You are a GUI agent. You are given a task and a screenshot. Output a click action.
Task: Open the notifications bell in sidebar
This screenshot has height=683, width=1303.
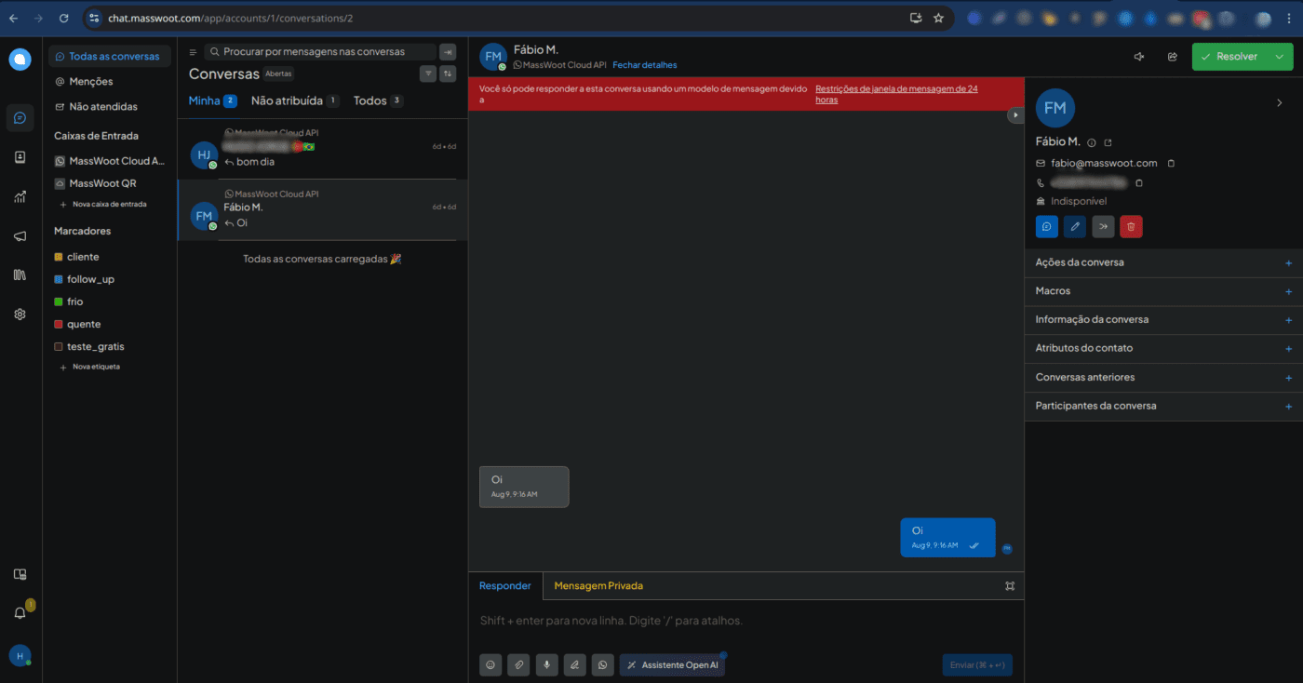[x=20, y=612]
